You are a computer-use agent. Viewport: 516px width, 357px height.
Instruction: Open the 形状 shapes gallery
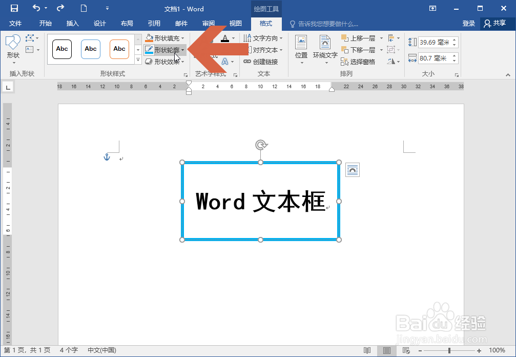pos(13,49)
